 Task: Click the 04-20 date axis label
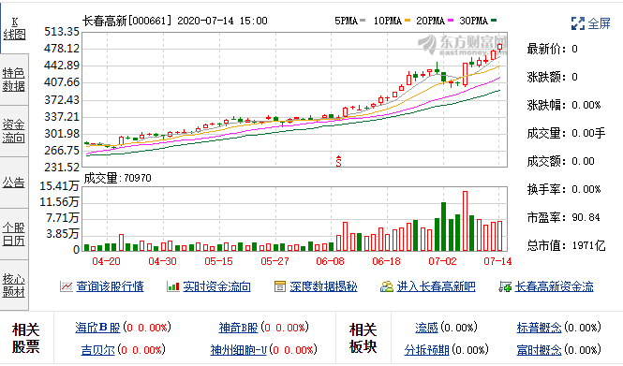[106, 261]
